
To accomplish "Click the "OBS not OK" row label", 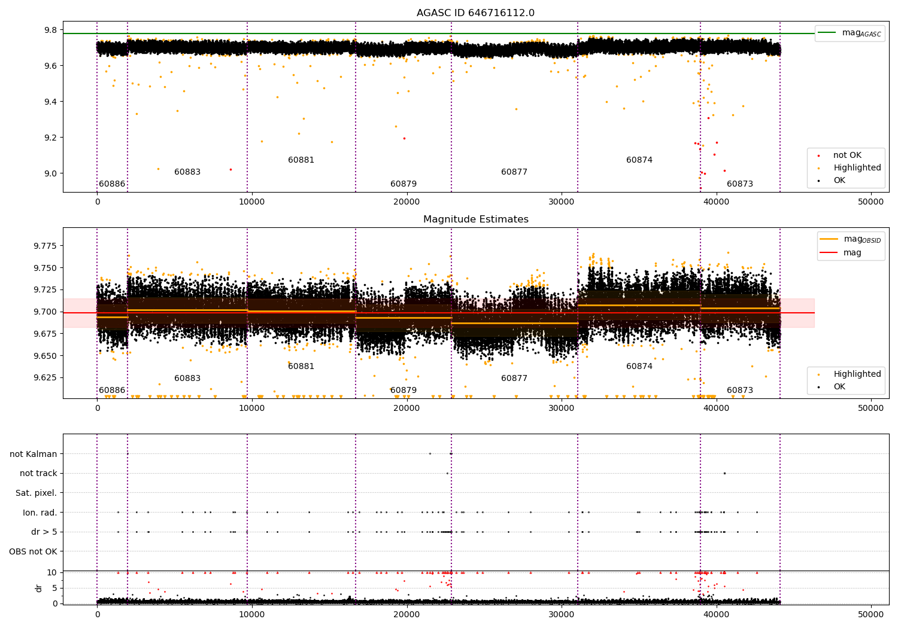I will 34,552.
